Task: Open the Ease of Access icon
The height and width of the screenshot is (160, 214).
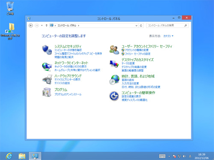Action: click(x=114, y=96)
